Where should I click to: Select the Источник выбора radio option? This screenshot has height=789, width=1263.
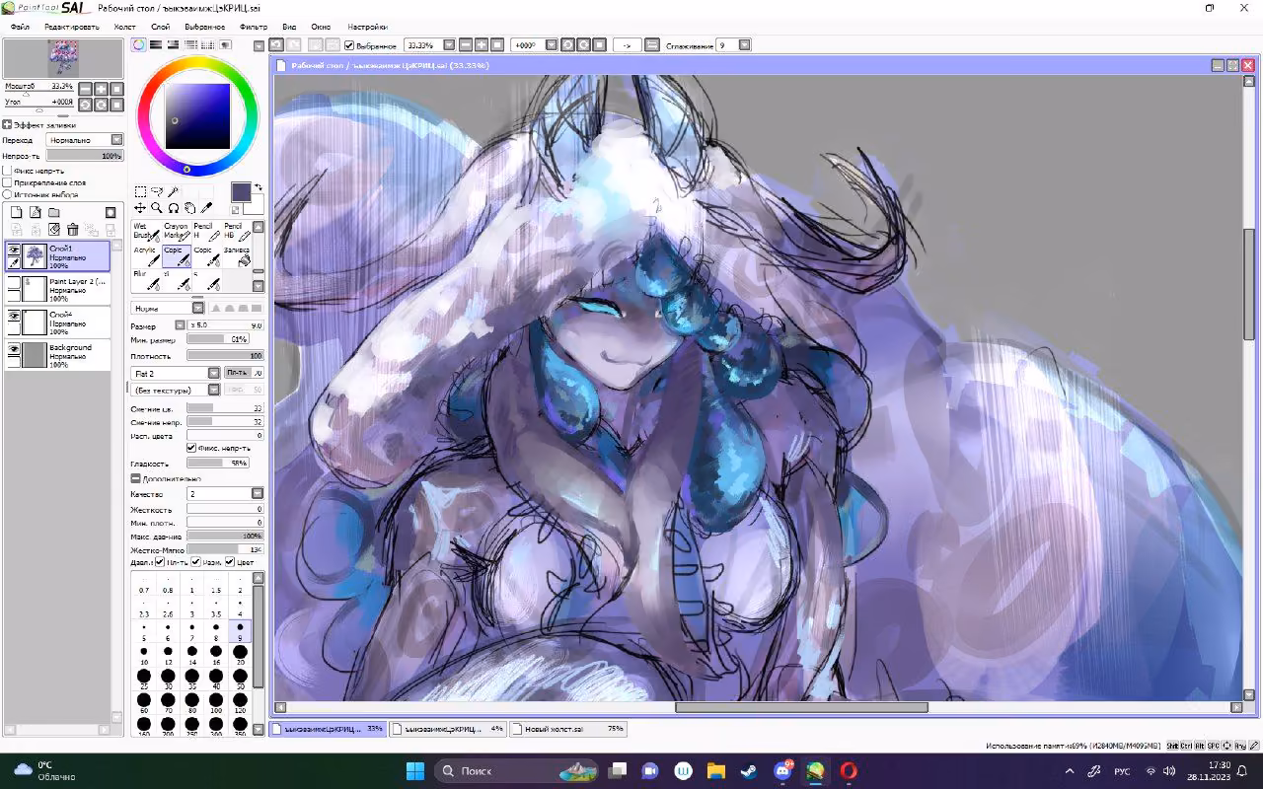pos(8,194)
